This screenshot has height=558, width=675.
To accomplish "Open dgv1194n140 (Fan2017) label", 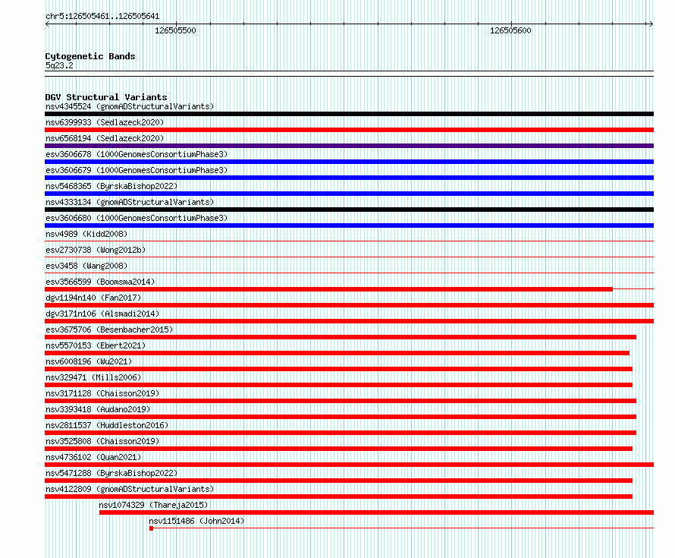I will coord(93,298).
